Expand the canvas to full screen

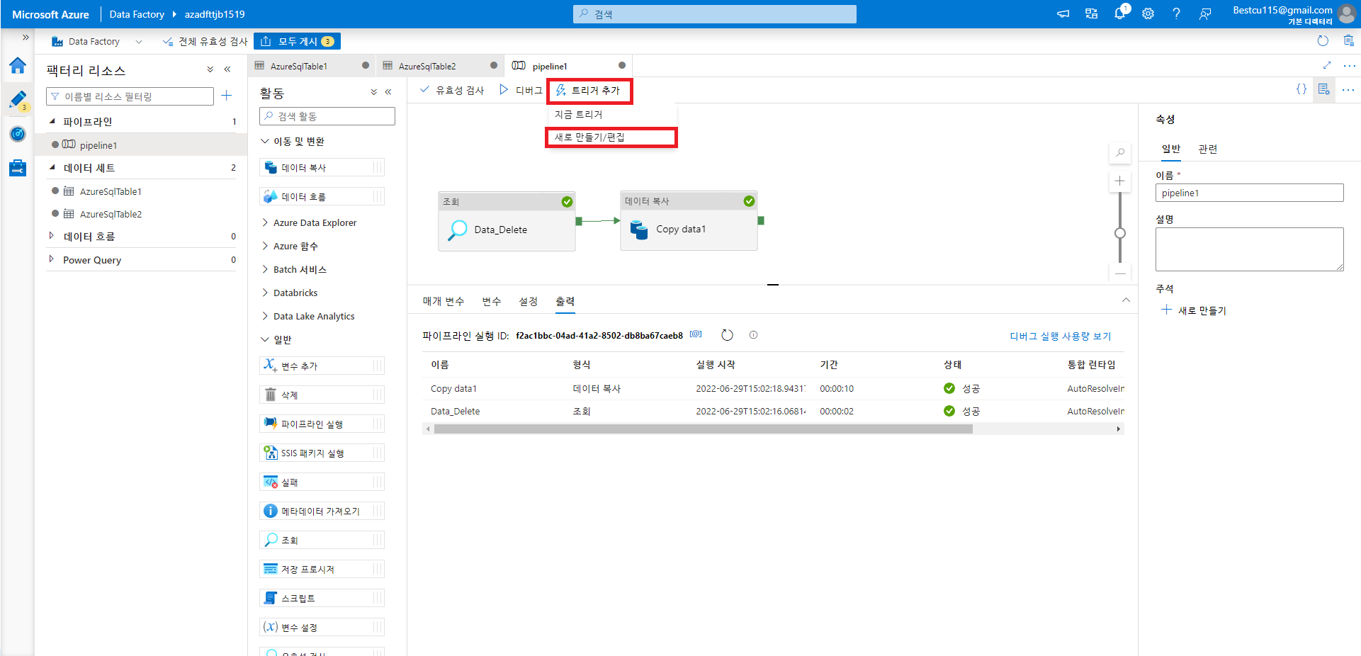point(1327,65)
